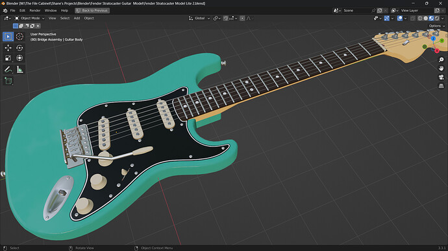Screen dimensions: 448x251
Task: Toggle proportional editing in header
Action: tap(242, 18)
